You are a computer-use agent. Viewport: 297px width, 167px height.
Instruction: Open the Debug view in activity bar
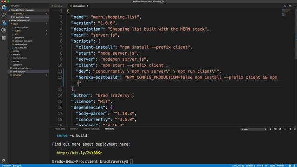(4, 30)
